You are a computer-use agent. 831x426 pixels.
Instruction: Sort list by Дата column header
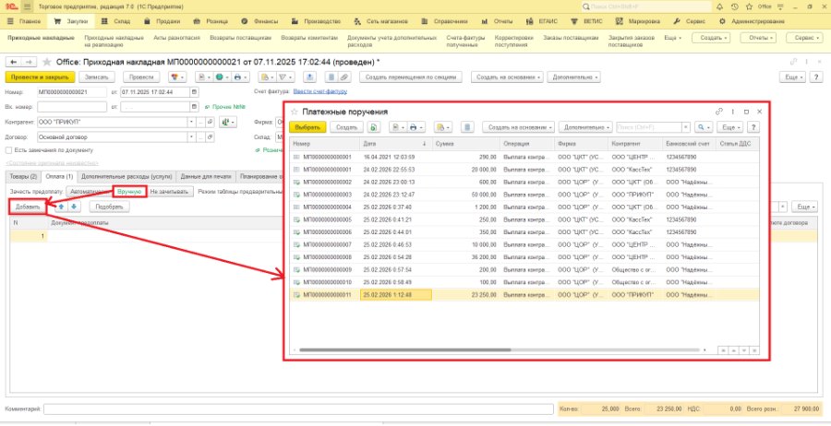[395, 144]
